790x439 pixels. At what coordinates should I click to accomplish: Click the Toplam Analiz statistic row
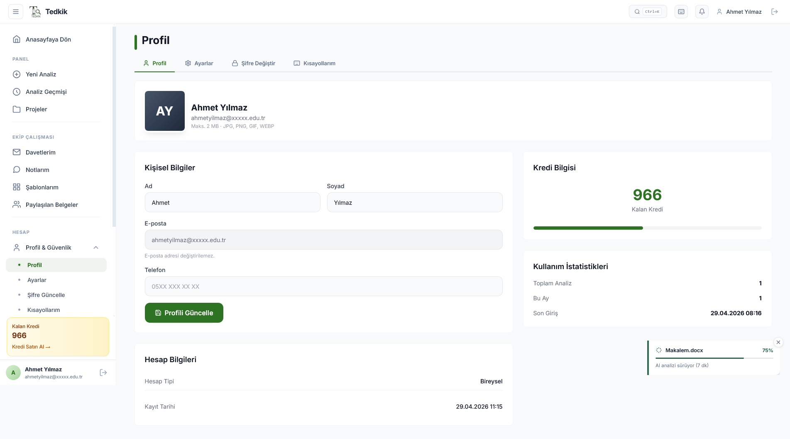(x=647, y=283)
